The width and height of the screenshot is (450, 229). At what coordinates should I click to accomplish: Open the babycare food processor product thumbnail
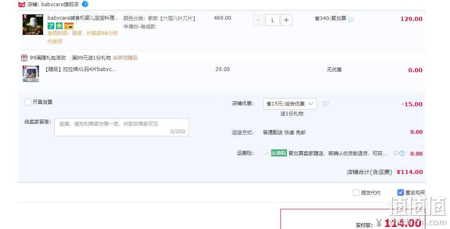33,25
